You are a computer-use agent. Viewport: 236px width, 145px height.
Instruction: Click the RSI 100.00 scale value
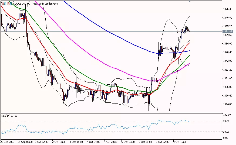(227, 115)
